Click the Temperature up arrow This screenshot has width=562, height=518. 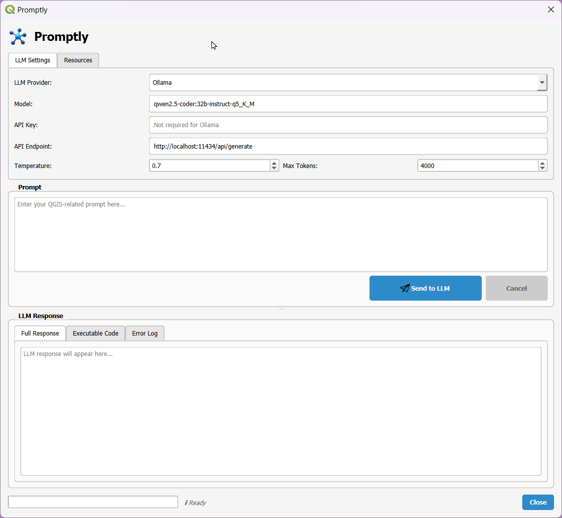click(x=274, y=163)
